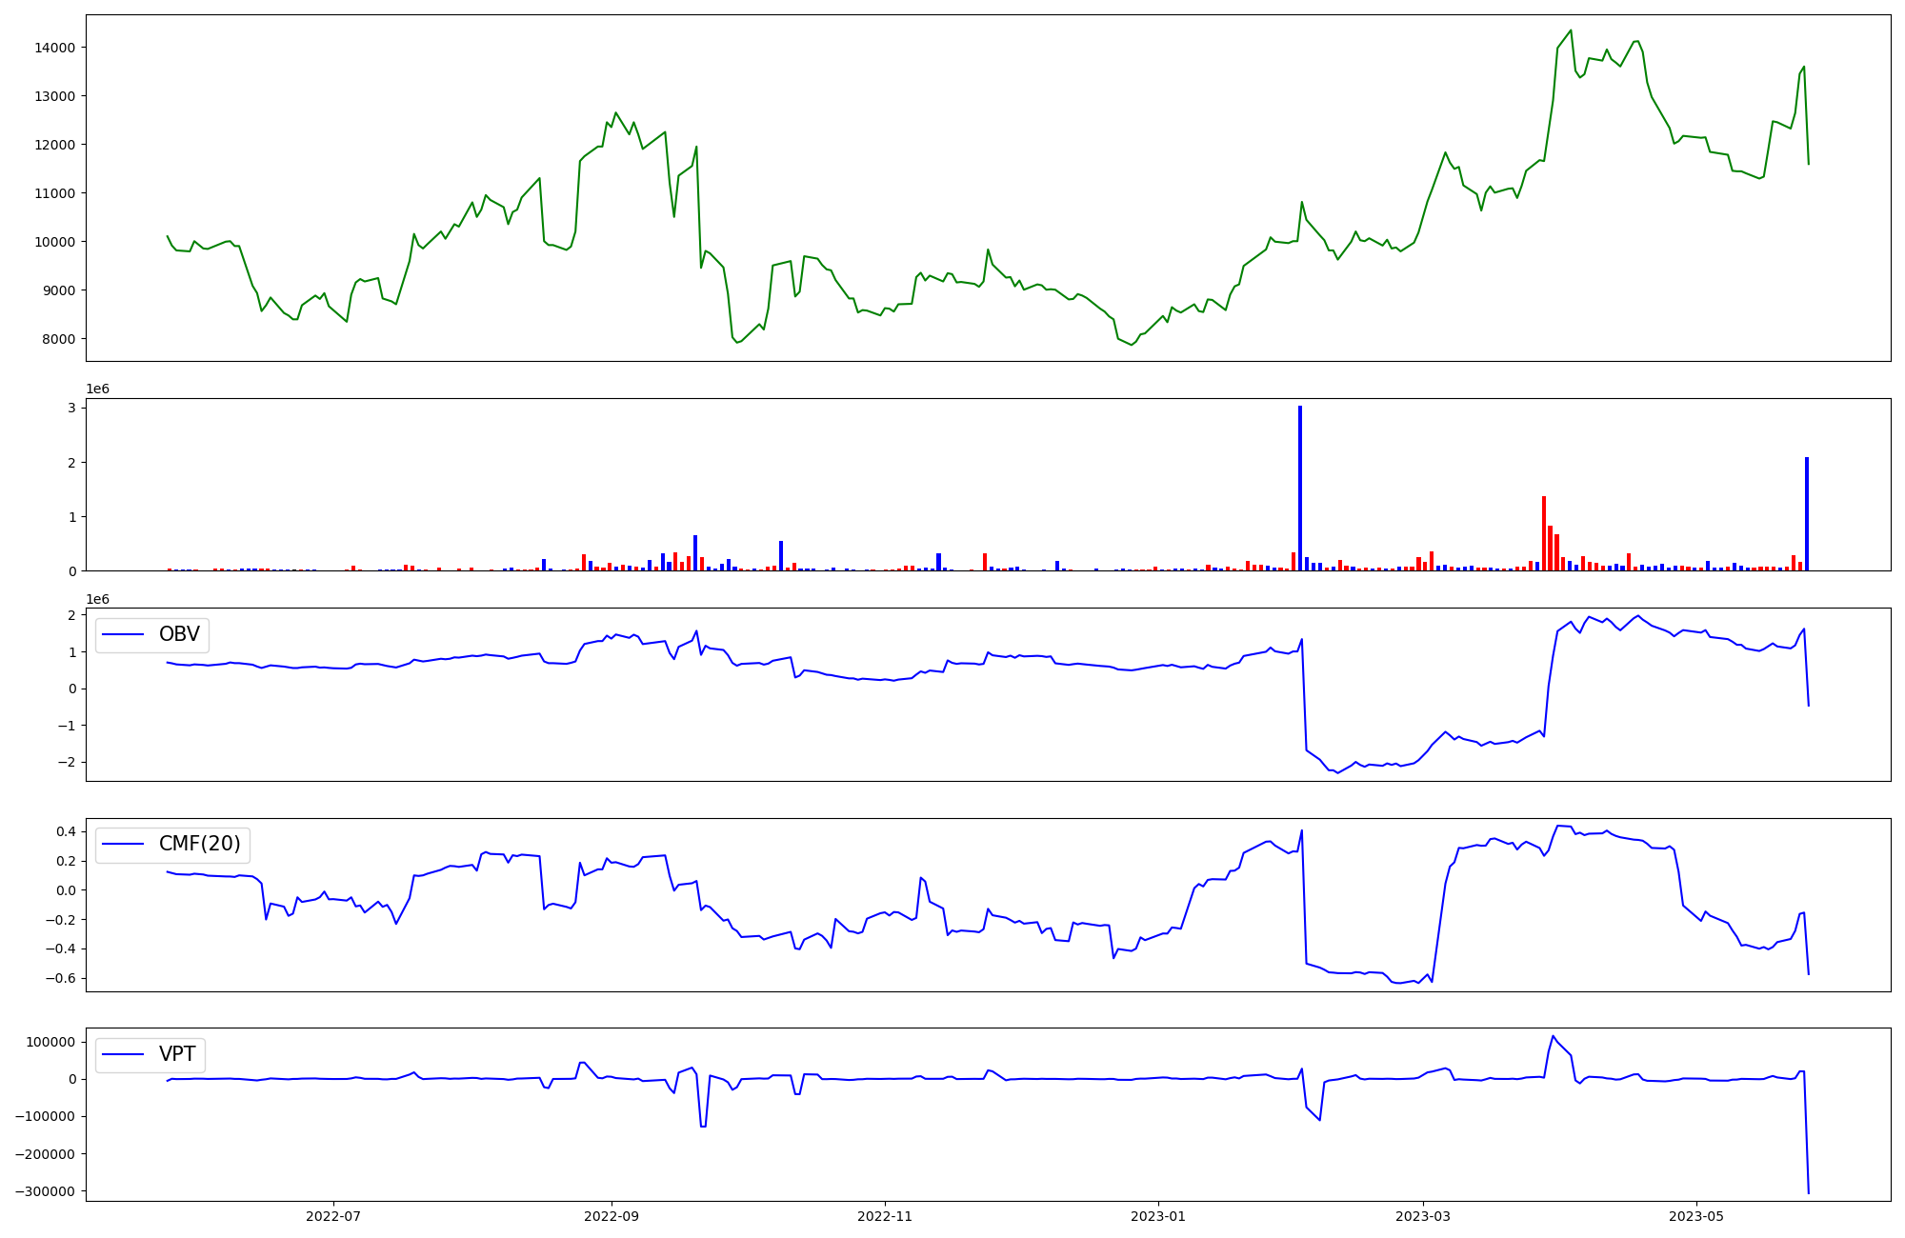Click the OBV legend label

pos(179,635)
